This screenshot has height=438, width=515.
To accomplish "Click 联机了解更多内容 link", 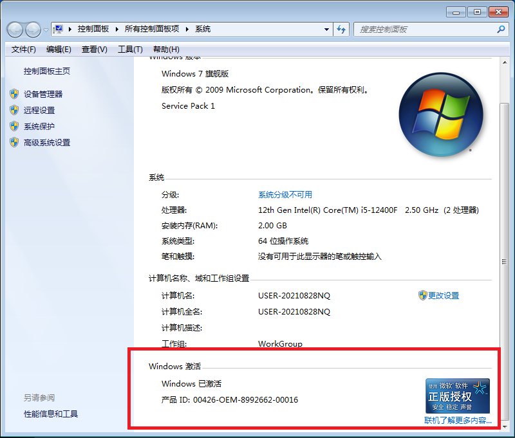I will tap(457, 421).
